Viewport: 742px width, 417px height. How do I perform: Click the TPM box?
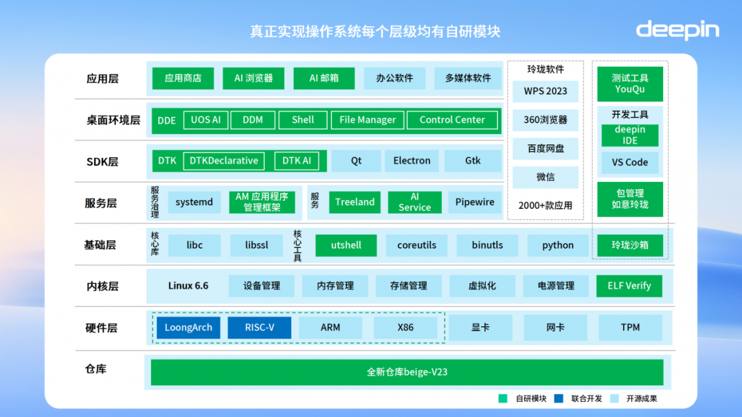point(630,328)
